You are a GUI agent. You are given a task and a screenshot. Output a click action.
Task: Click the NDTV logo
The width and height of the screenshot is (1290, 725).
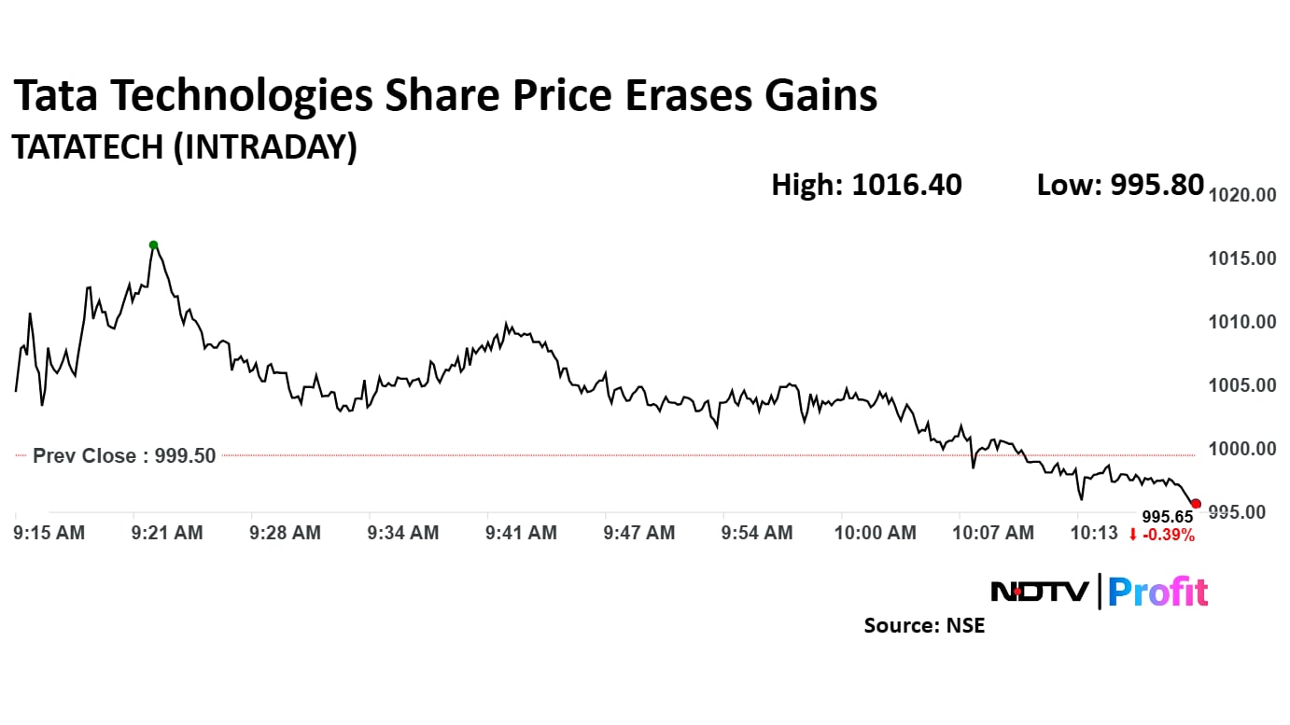coord(1040,592)
